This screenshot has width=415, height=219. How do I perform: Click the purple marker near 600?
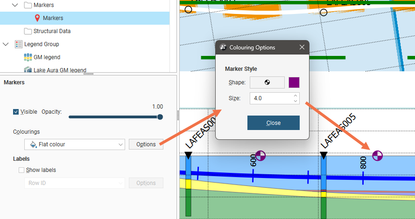(x=260, y=156)
